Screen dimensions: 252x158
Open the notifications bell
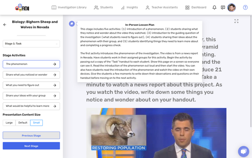point(214,8)
